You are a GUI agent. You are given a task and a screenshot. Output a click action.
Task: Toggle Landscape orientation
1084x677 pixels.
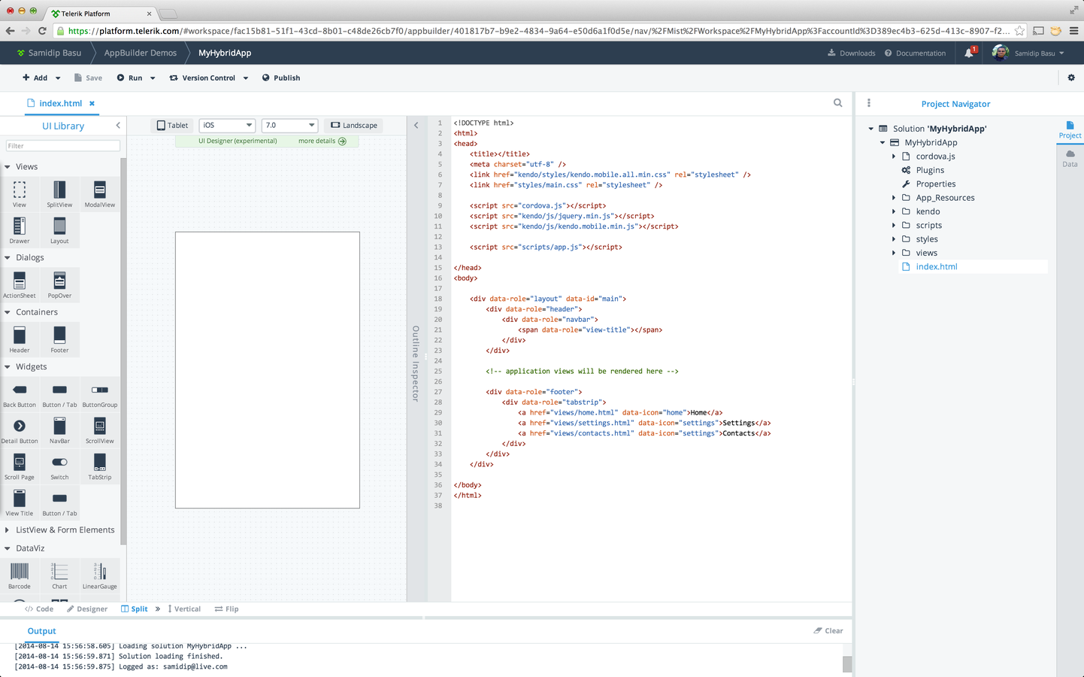pyautogui.click(x=354, y=125)
